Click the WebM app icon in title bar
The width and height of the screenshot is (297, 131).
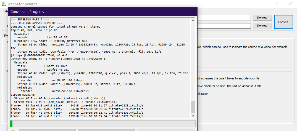(4, 4)
